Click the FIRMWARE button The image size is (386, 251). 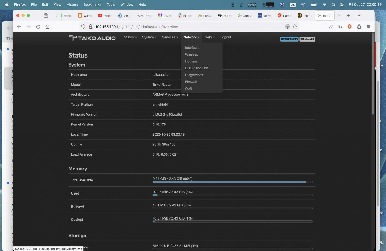click(x=307, y=39)
